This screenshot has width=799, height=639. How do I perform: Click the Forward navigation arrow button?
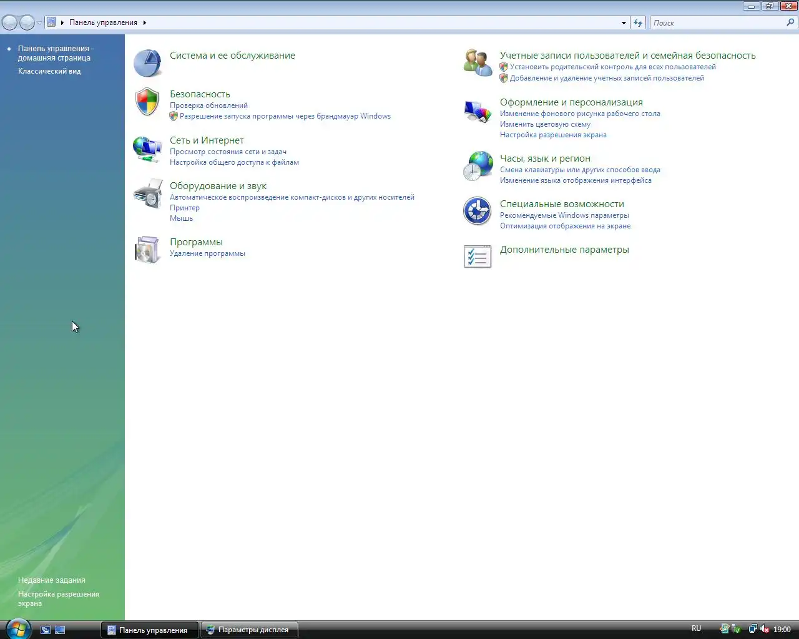tap(27, 23)
